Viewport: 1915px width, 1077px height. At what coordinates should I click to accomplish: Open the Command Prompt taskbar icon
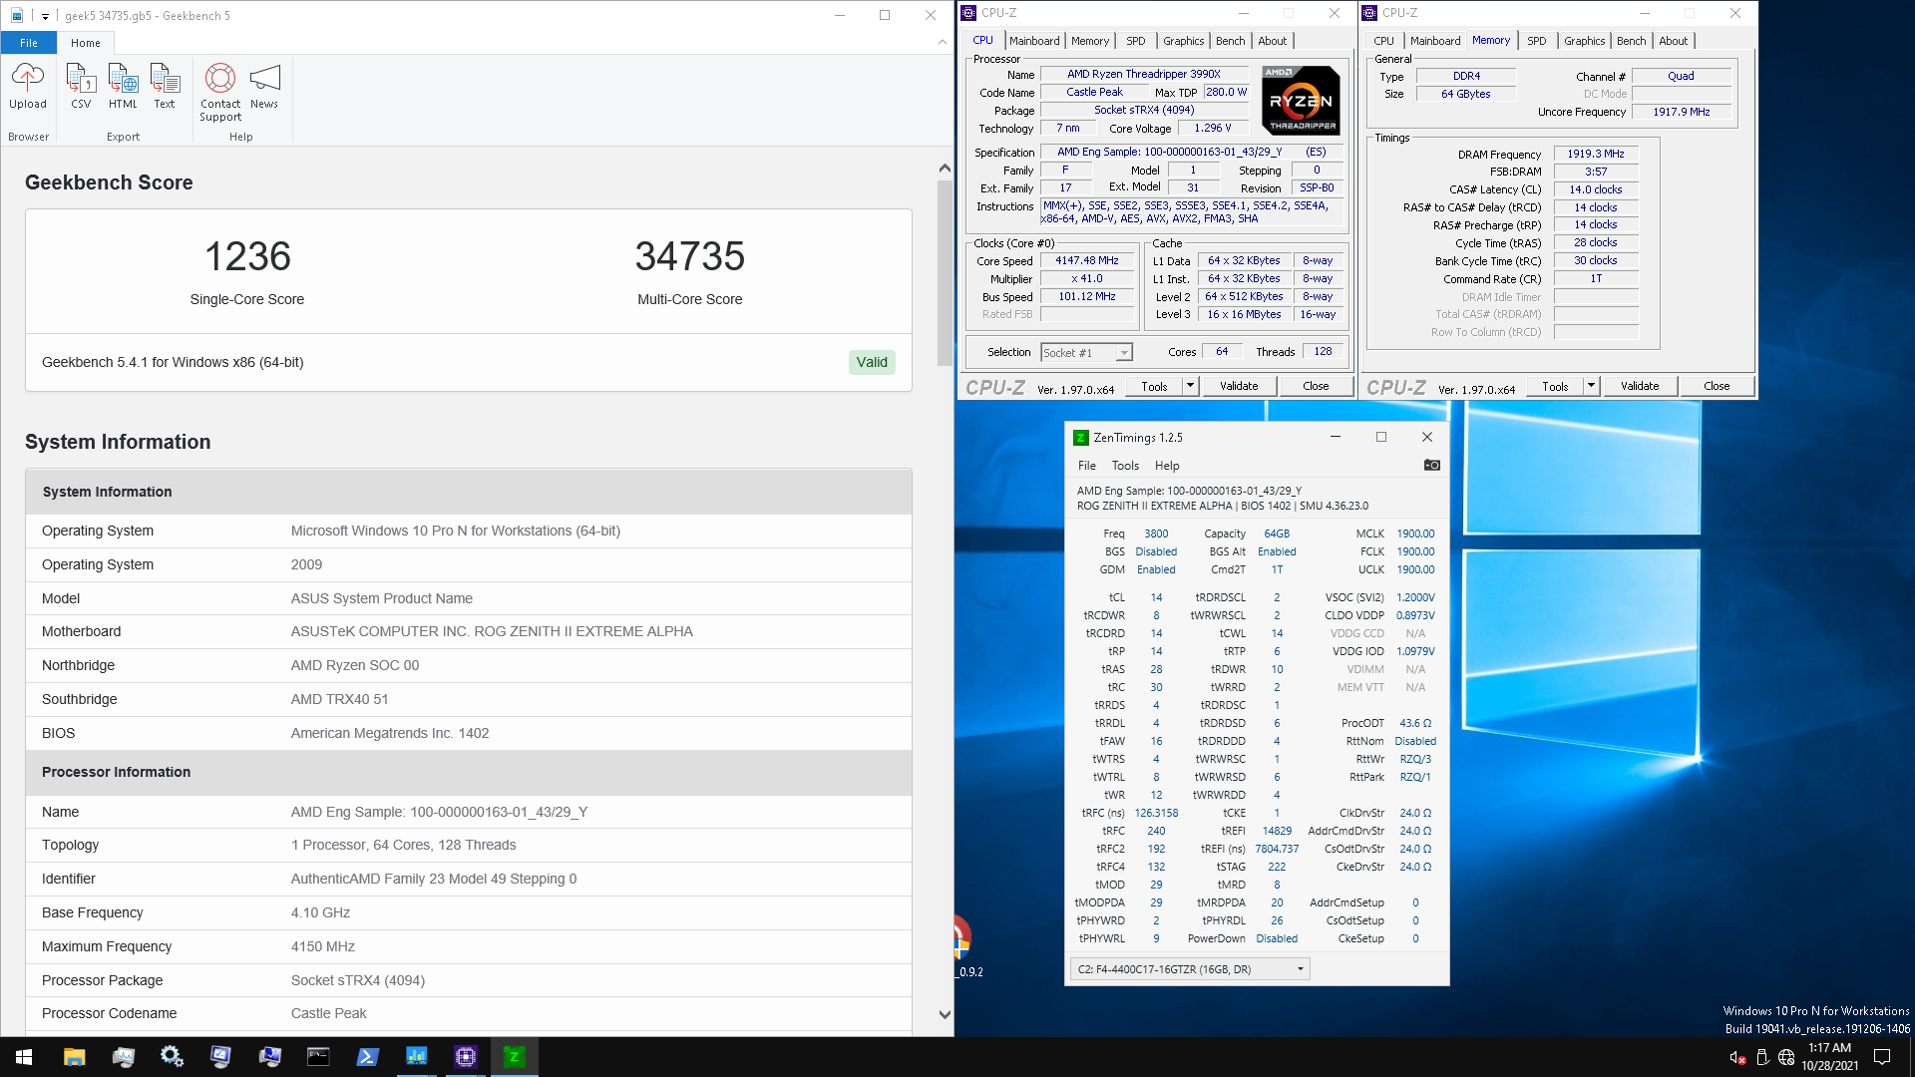pos(318,1057)
